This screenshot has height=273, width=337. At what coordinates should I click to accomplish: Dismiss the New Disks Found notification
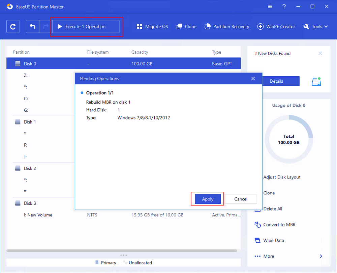pos(320,53)
